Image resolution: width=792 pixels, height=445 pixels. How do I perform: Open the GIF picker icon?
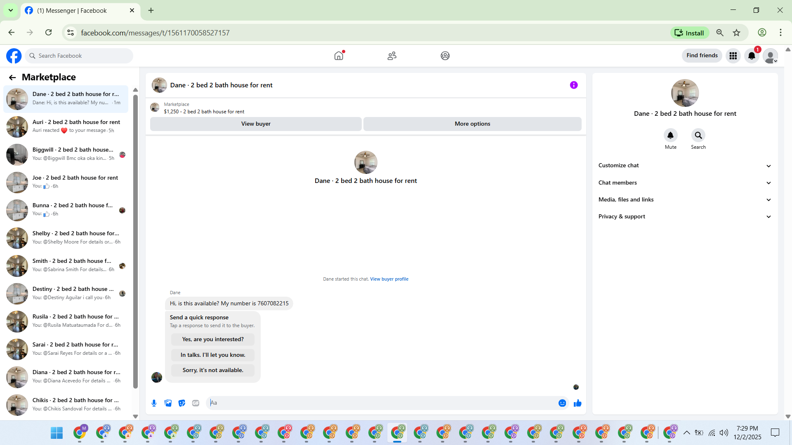[196, 403]
